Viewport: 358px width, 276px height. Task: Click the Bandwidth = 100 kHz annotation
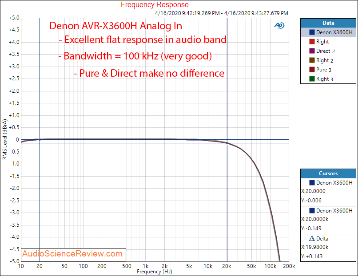[x=135, y=56]
